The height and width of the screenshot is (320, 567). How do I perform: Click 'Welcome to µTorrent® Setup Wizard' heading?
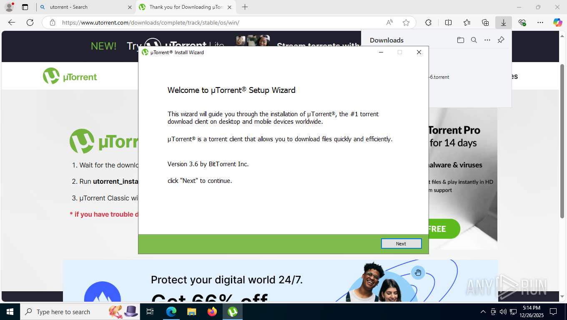click(231, 90)
